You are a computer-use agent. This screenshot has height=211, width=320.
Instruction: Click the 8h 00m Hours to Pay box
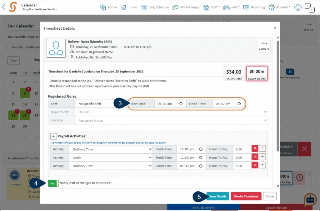[x=257, y=73]
